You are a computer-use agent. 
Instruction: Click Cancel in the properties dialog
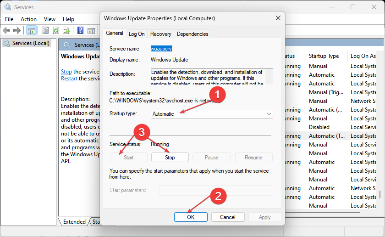click(228, 217)
